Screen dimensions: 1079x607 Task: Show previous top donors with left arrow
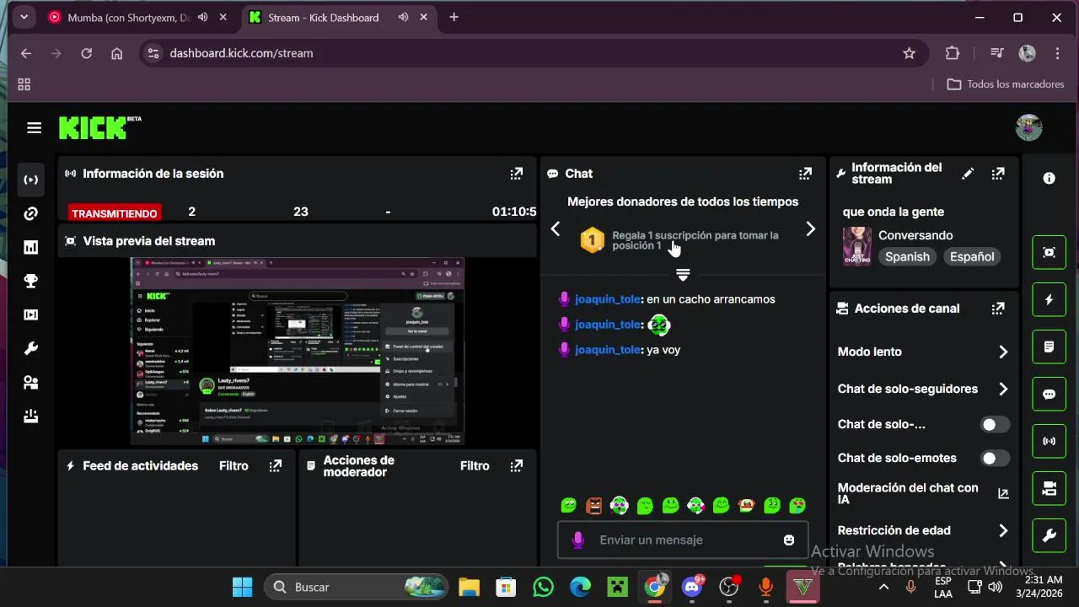pyautogui.click(x=556, y=228)
